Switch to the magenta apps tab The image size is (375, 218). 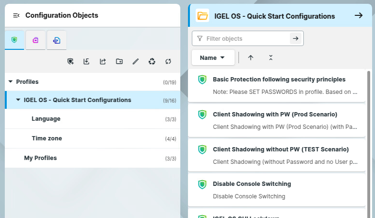pyautogui.click(x=36, y=41)
